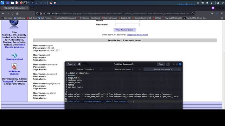Open the Google Hacking DB bookmark
This screenshot has width=225, height=126.
(142, 18)
